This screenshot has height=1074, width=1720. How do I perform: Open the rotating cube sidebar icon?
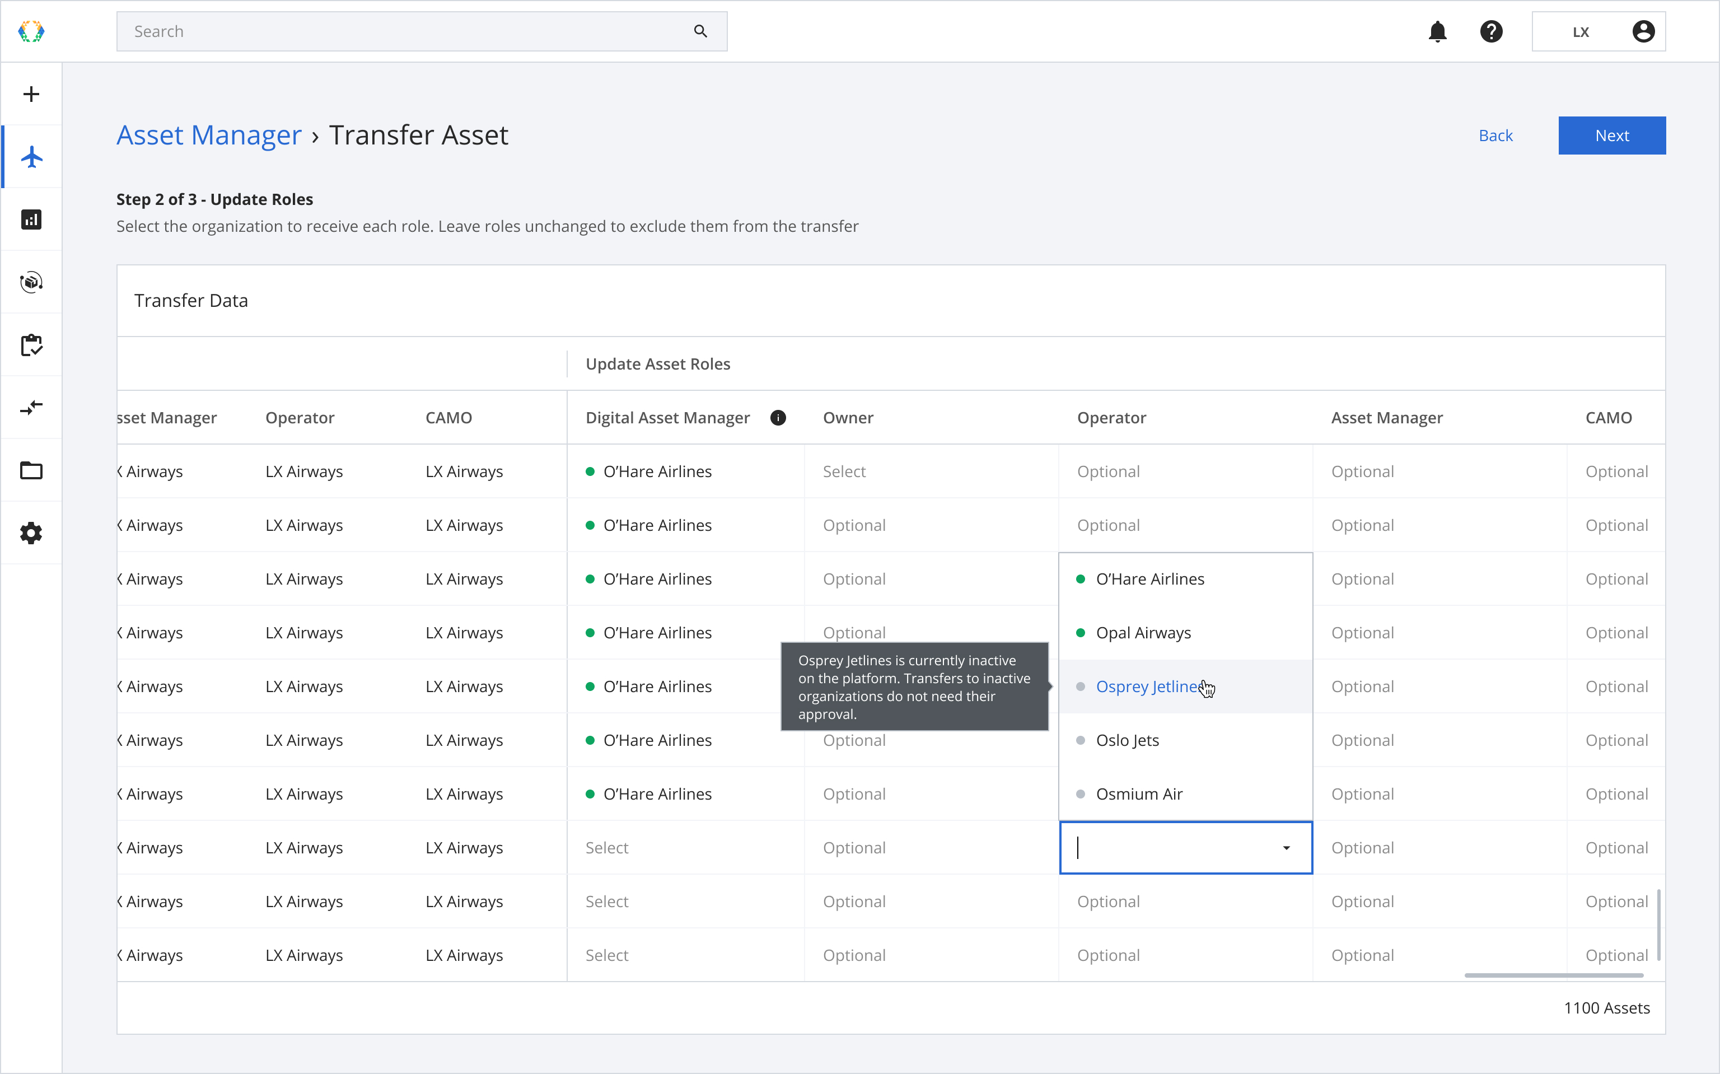tap(31, 282)
